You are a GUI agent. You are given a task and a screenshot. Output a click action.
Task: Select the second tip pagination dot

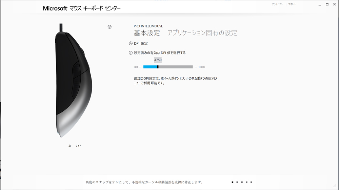(237, 182)
